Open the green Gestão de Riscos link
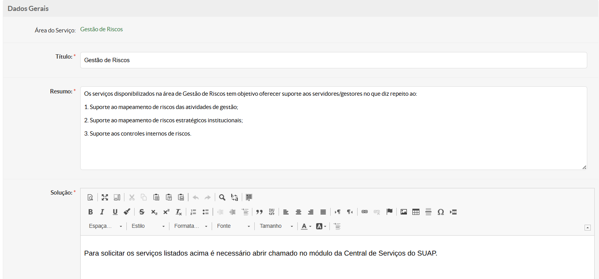Screen dimensions: 599x279 [x=101, y=29]
